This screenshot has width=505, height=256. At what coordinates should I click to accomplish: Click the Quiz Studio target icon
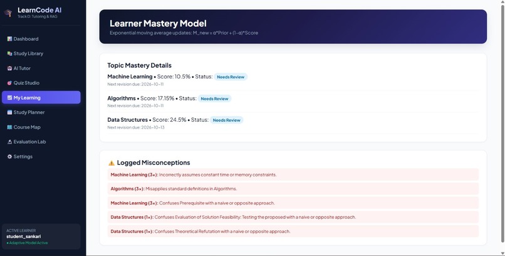tap(9, 83)
